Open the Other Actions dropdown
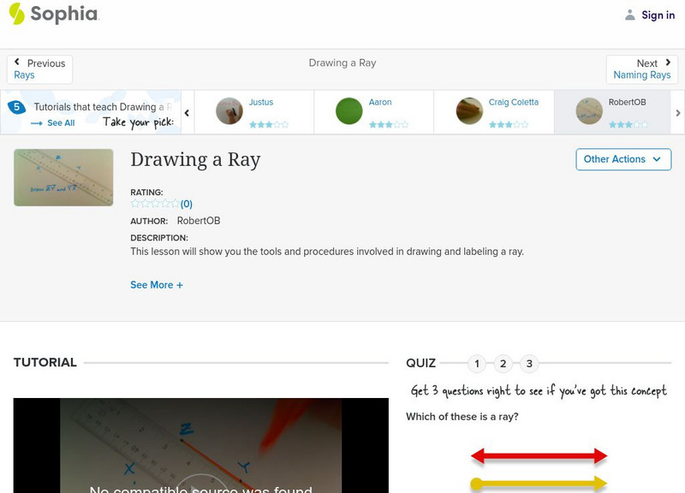The image size is (685, 493). (622, 159)
